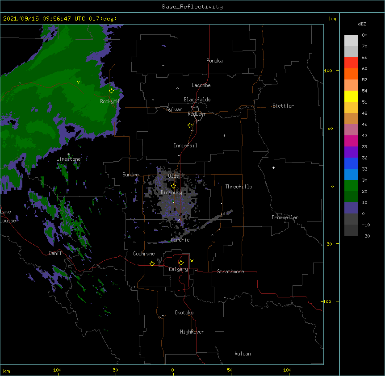Screen dimensions: 385x376
Task: Click the Banff label
Action: (55, 253)
